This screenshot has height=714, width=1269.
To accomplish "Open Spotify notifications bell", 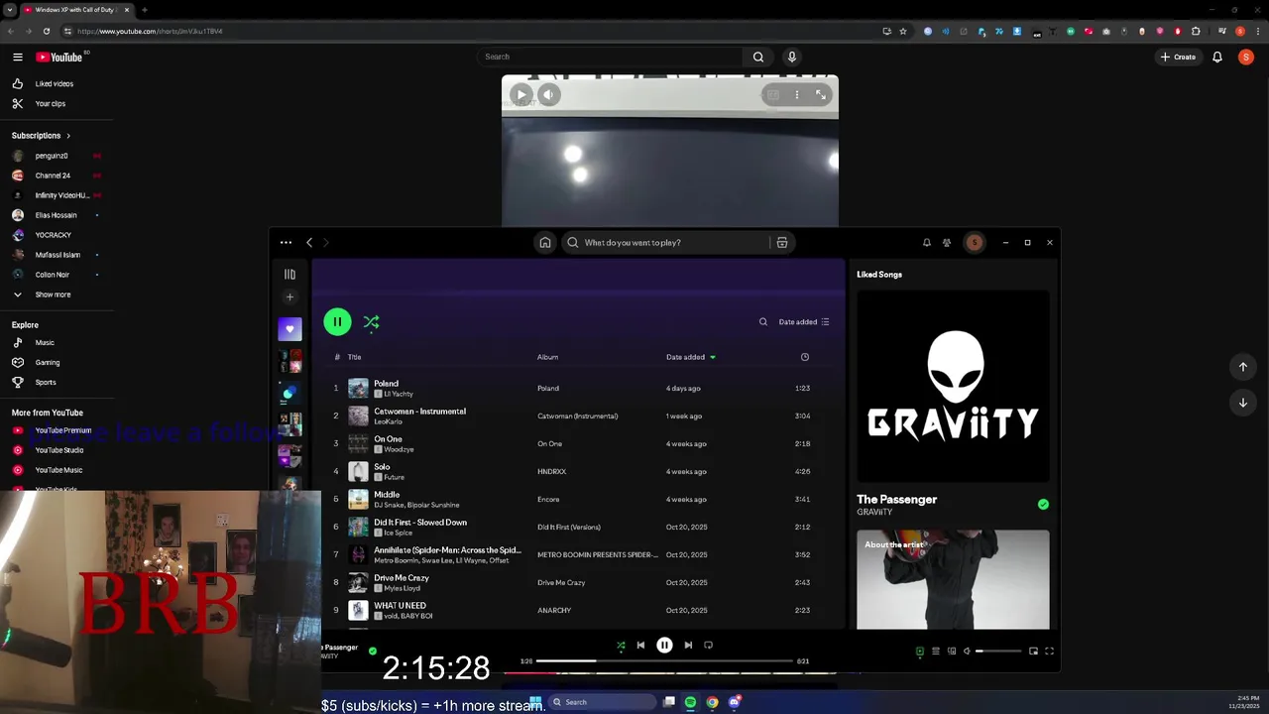I will coord(927,242).
